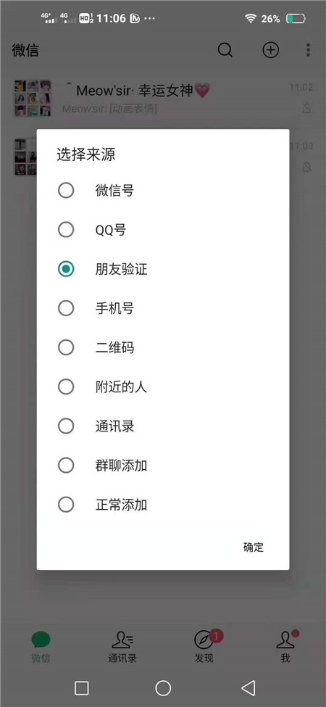Viewport: 326px width, 707px height.
Task: Tap the search magnifier icon
Action: pyautogui.click(x=225, y=50)
